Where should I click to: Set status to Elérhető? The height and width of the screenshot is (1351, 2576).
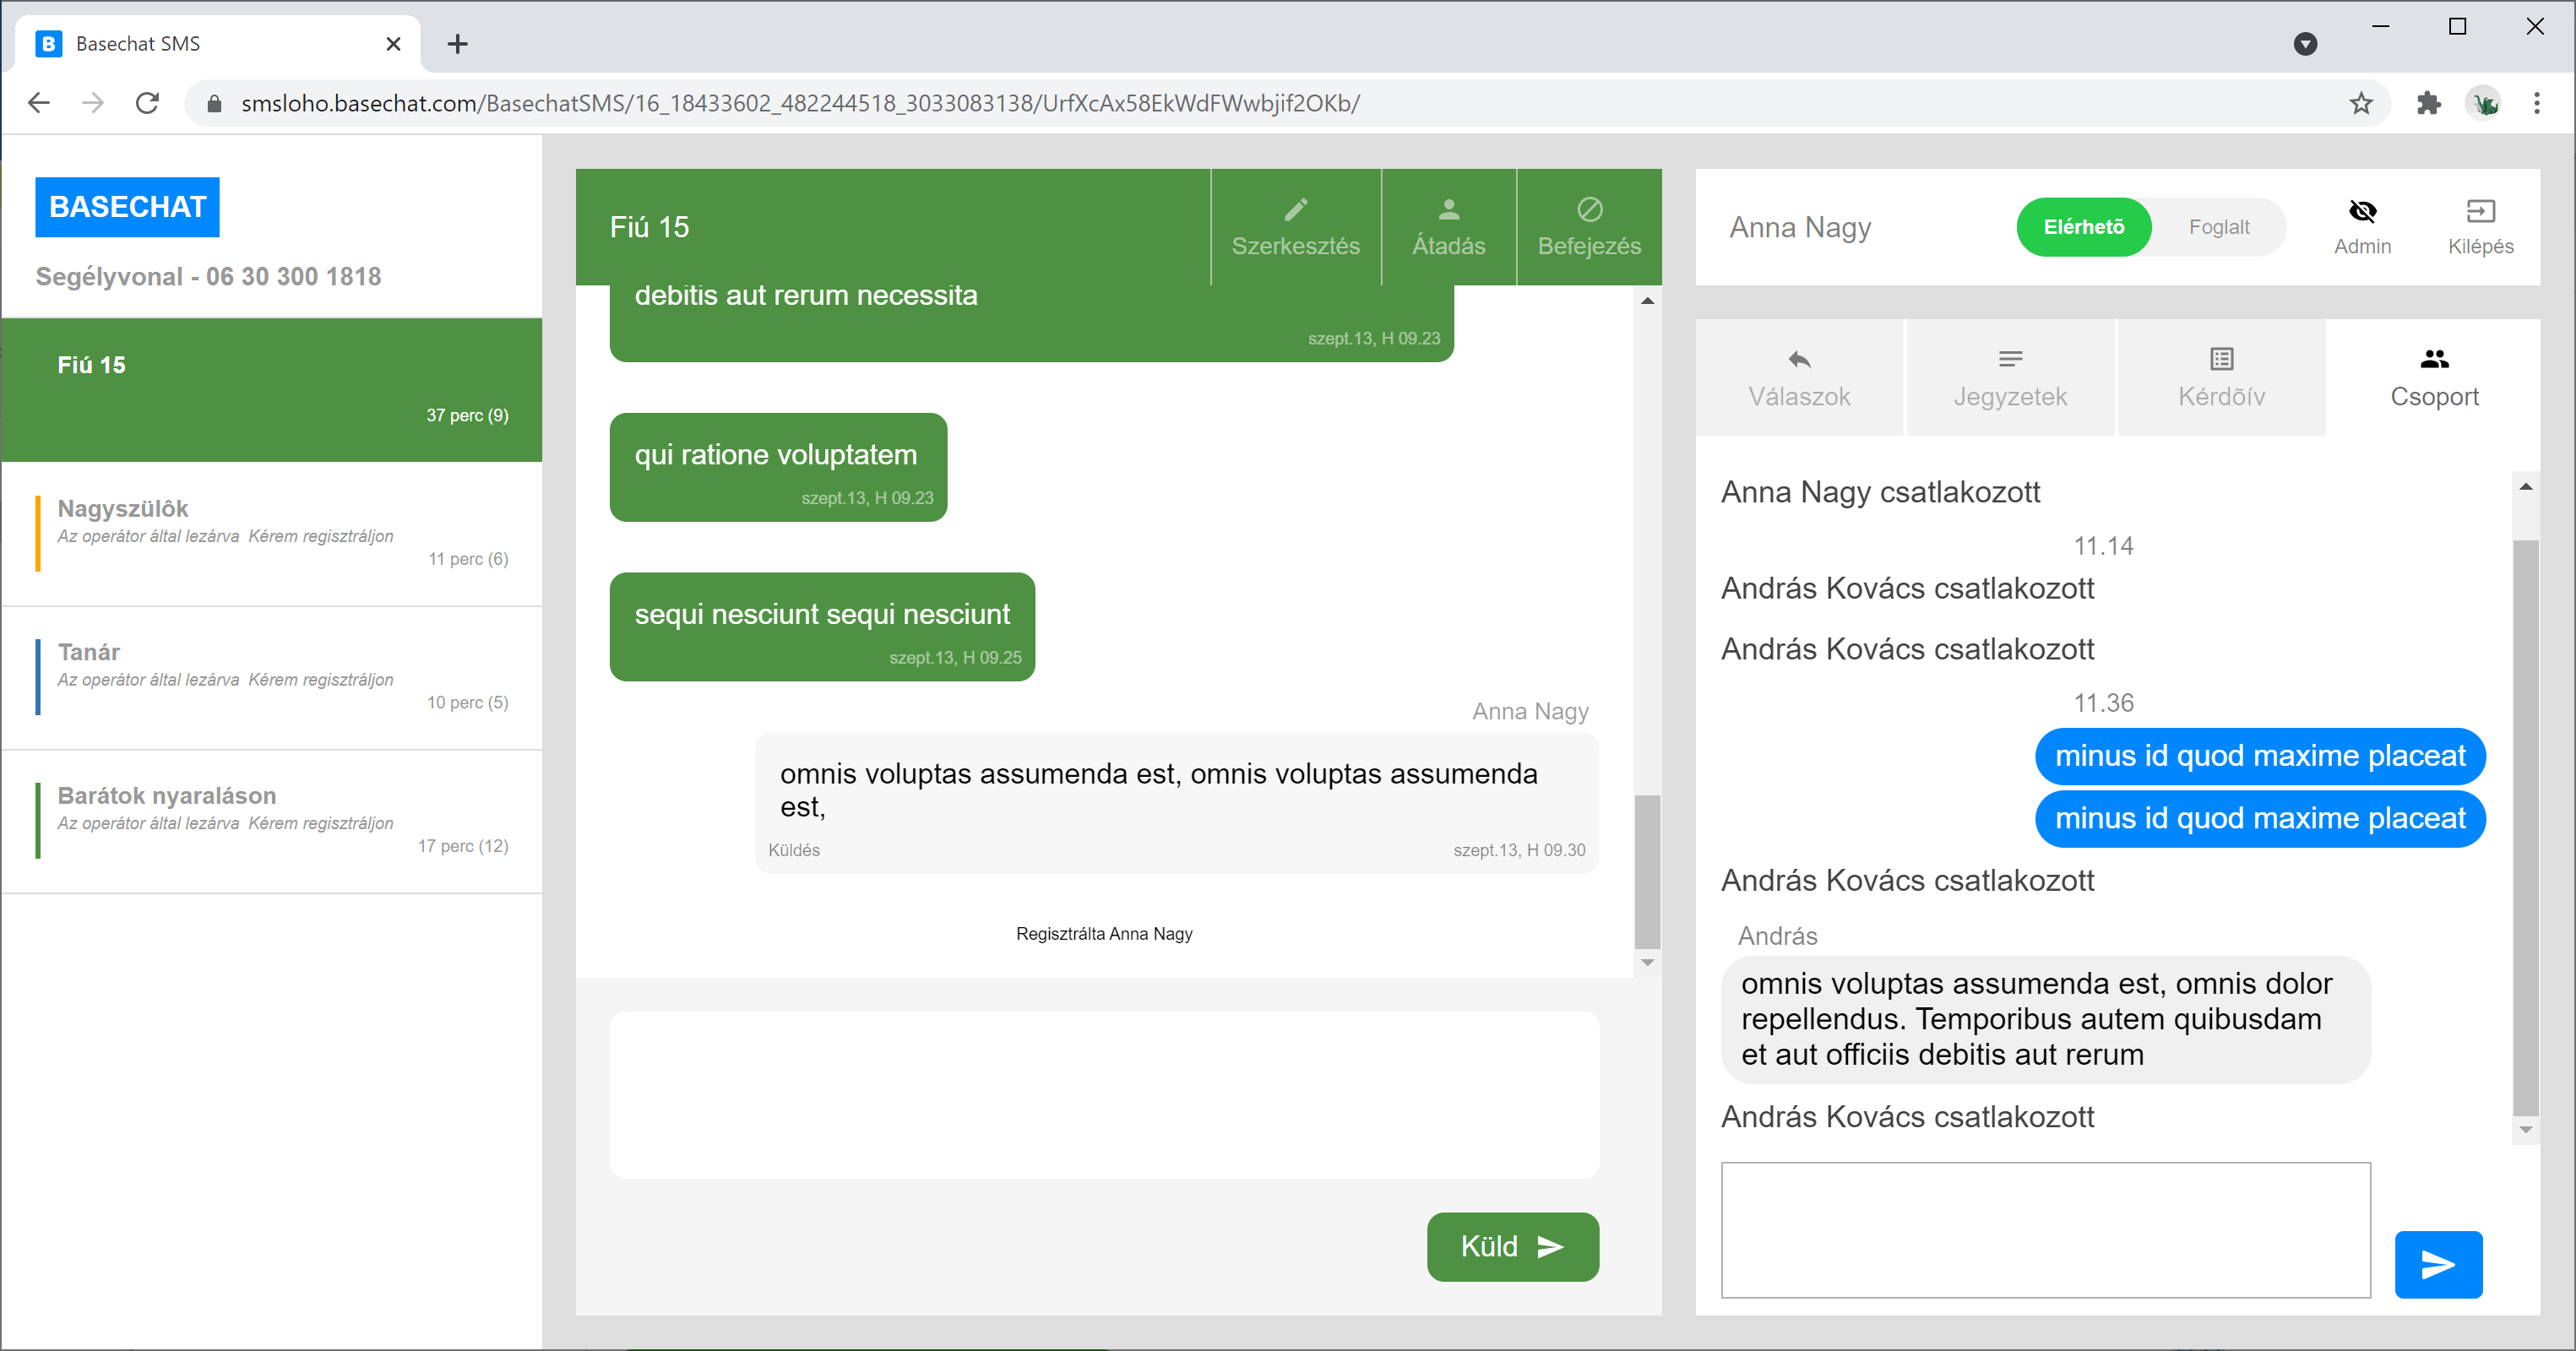(2083, 227)
